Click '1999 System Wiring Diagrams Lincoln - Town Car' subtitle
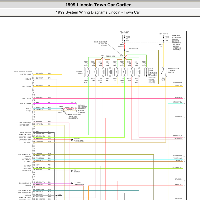The image size is (200, 200). [x=98, y=12]
